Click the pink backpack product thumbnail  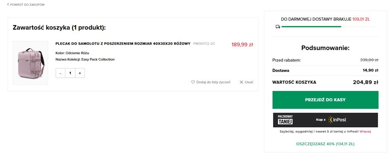tap(30, 63)
